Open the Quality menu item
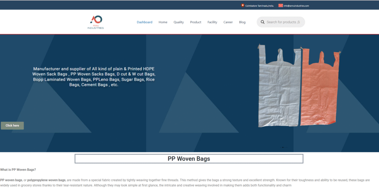The height and width of the screenshot is (188, 379). [178, 22]
